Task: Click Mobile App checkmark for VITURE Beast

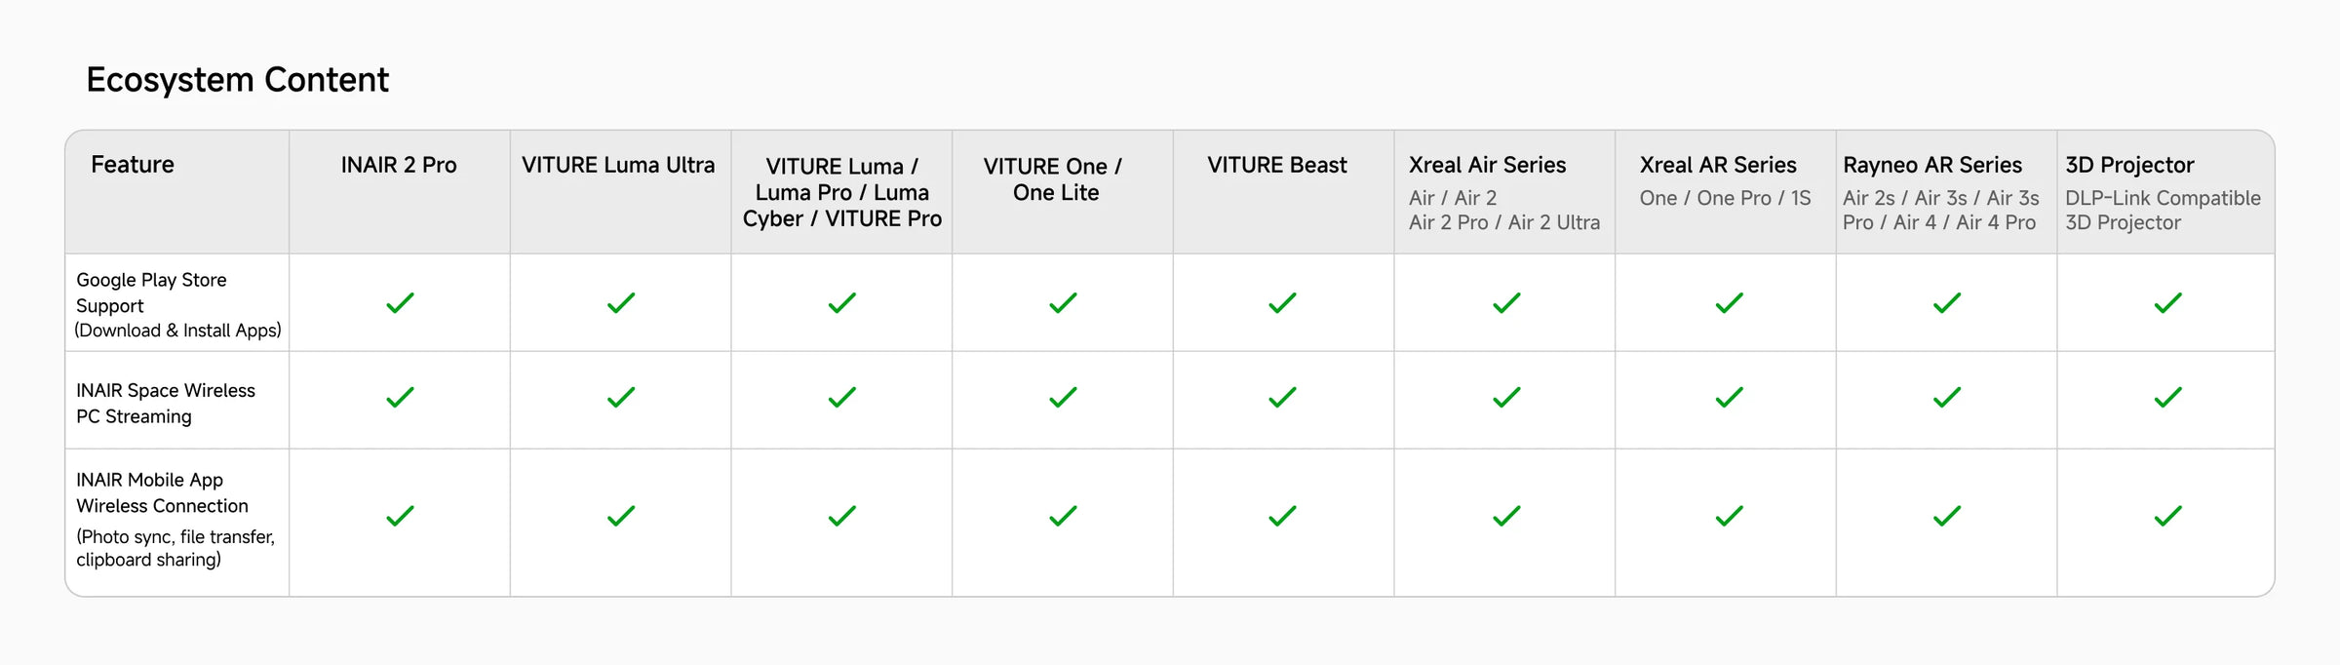Action: [x=1282, y=516]
